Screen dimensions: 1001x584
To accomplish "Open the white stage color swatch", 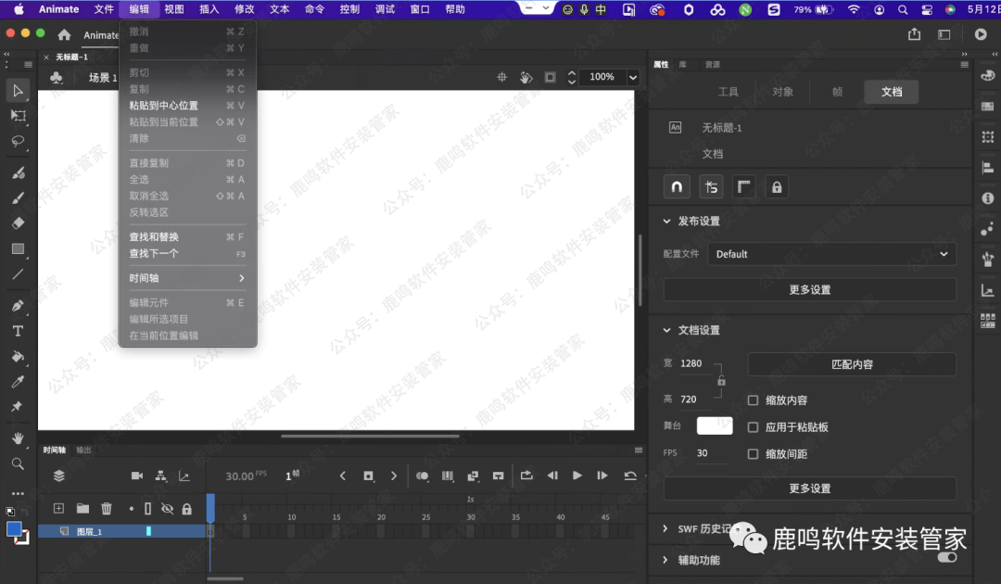I will tap(715, 425).
